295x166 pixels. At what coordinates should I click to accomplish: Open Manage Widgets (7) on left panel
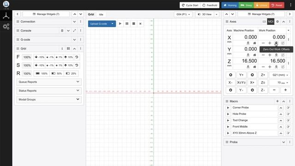coord(46,14)
